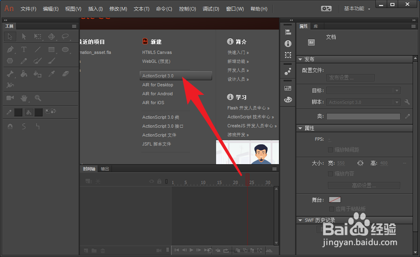Click frame 15 on timeline ruler
420x257 pixels.
pyautogui.click(x=219, y=182)
